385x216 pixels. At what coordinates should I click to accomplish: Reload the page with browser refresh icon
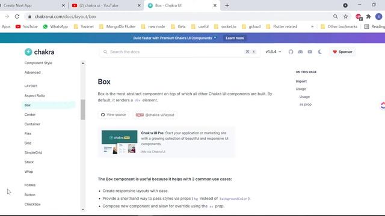pos(17,17)
